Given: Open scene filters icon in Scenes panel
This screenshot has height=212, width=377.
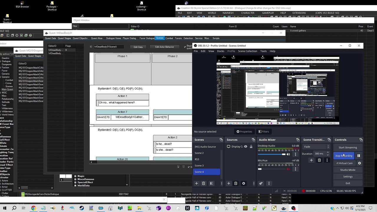Looking at the screenshot, I should click(x=211, y=183).
